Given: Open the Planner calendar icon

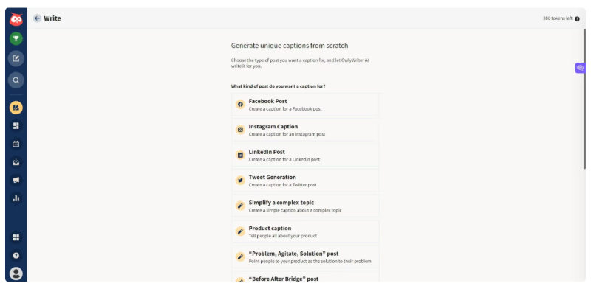Looking at the screenshot, I should [x=16, y=144].
